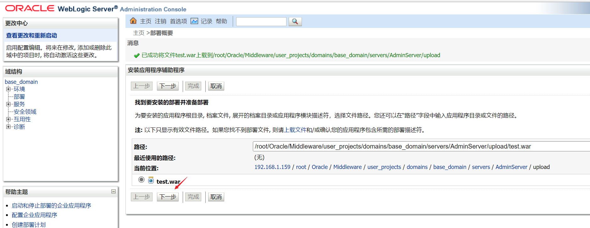Expand the 服务 tree node
This screenshot has height=228, width=590.
coord(8,104)
